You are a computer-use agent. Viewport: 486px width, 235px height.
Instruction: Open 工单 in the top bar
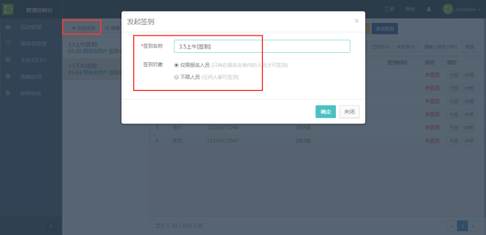(x=389, y=9)
